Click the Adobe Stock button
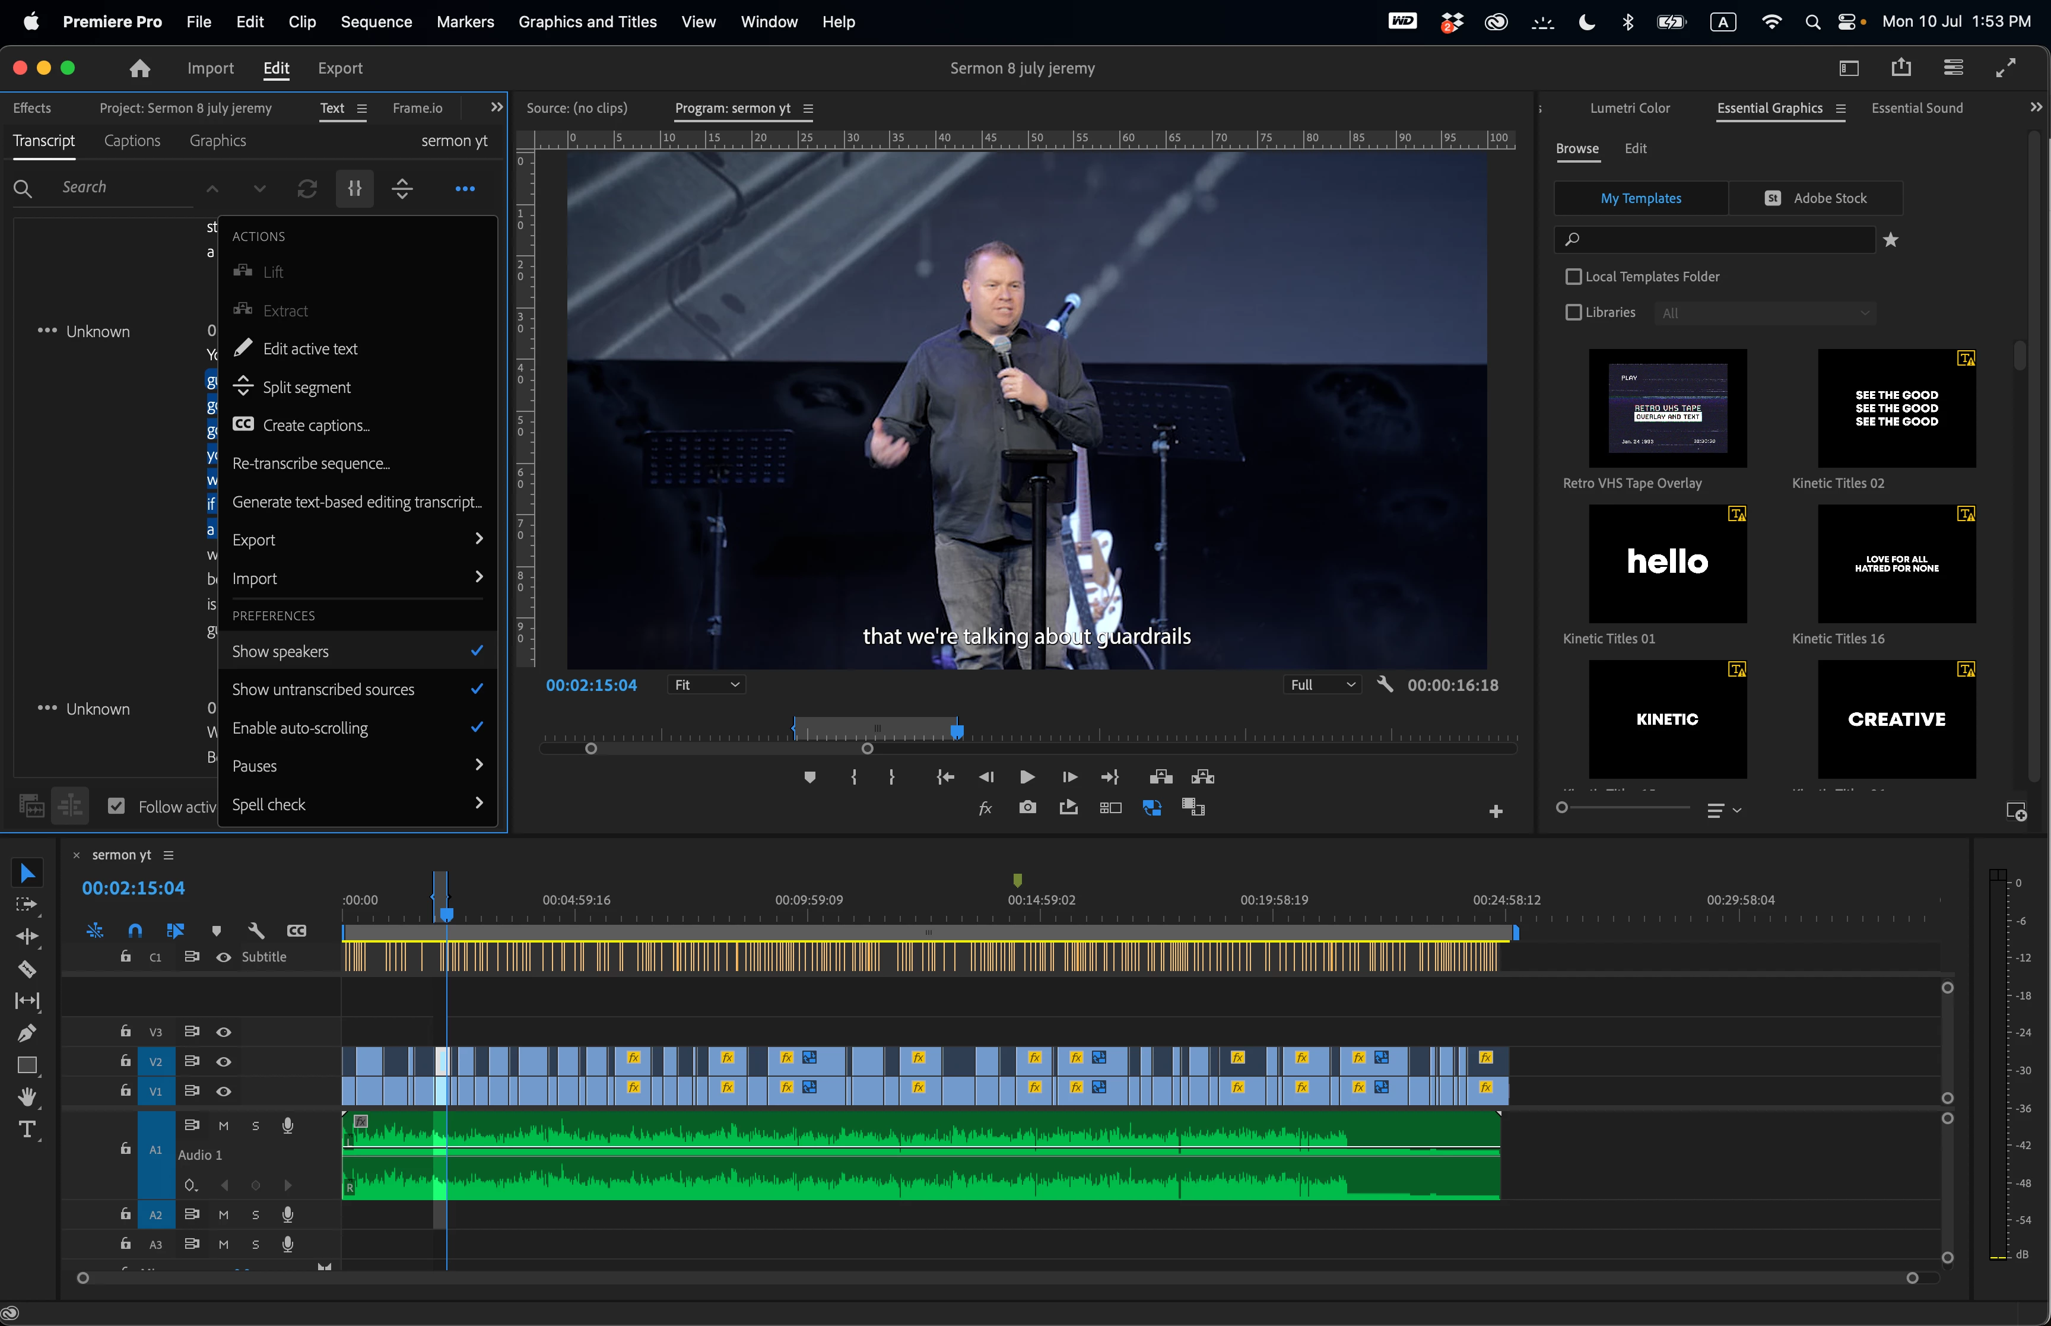The height and width of the screenshot is (1326, 2051). coord(1815,198)
